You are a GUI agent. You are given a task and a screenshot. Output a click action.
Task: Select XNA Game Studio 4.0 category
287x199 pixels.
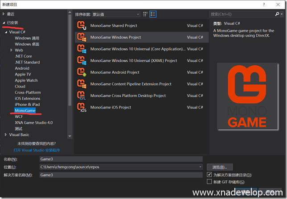(33, 123)
